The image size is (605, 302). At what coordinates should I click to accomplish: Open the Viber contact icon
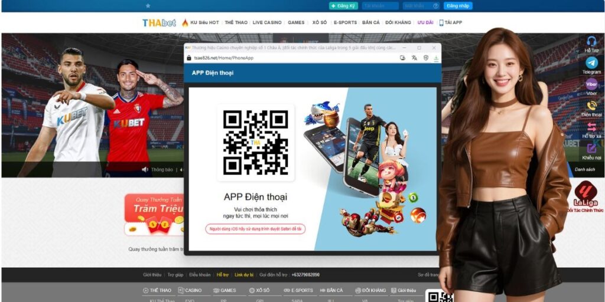coord(591,84)
